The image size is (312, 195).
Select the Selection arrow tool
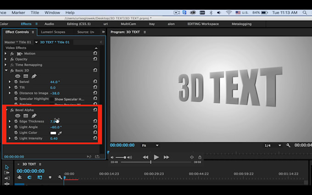click(x=7, y=167)
